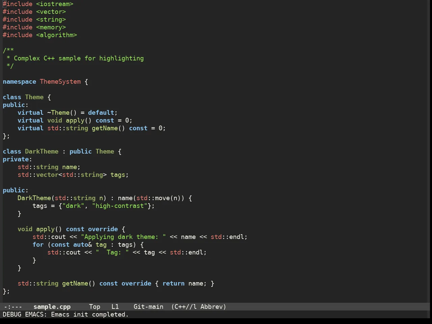This screenshot has height=324, width=432.
Task: Click the "Applying dark theme: " string
Action: tap(123, 237)
